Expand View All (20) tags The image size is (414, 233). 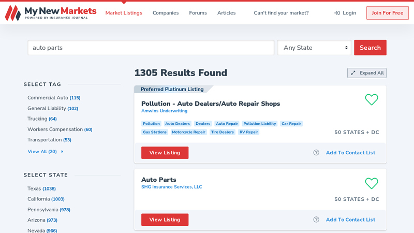pyautogui.click(x=45, y=152)
